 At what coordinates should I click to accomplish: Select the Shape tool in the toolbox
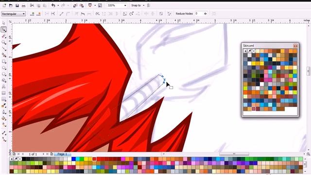pos(3,30)
